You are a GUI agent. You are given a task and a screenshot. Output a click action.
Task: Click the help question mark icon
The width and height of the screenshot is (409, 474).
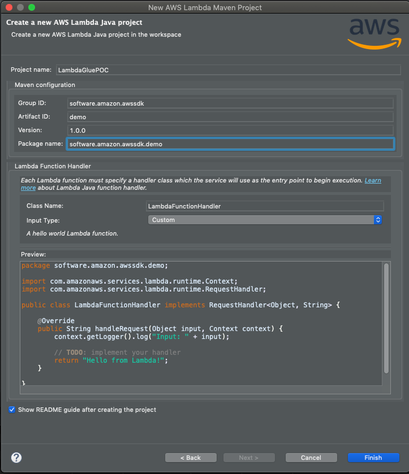[16, 458]
